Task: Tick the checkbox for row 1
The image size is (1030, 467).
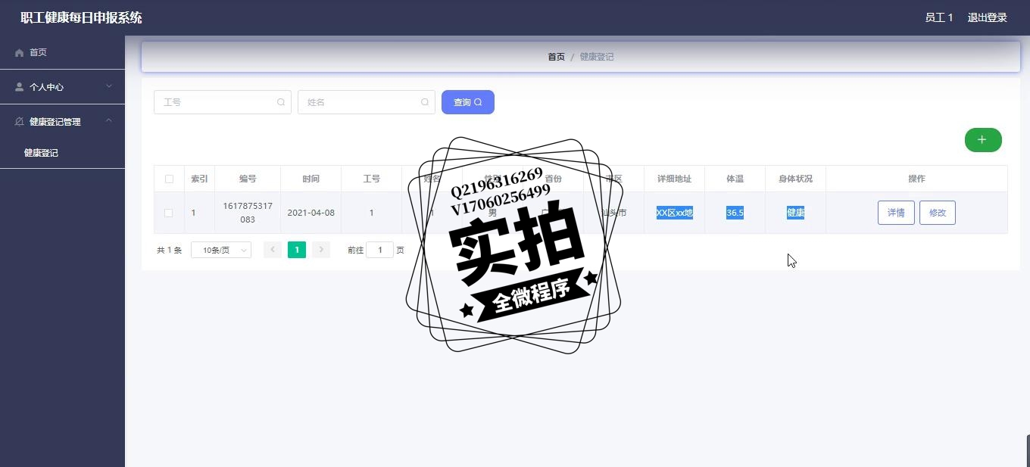Action: coord(169,213)
